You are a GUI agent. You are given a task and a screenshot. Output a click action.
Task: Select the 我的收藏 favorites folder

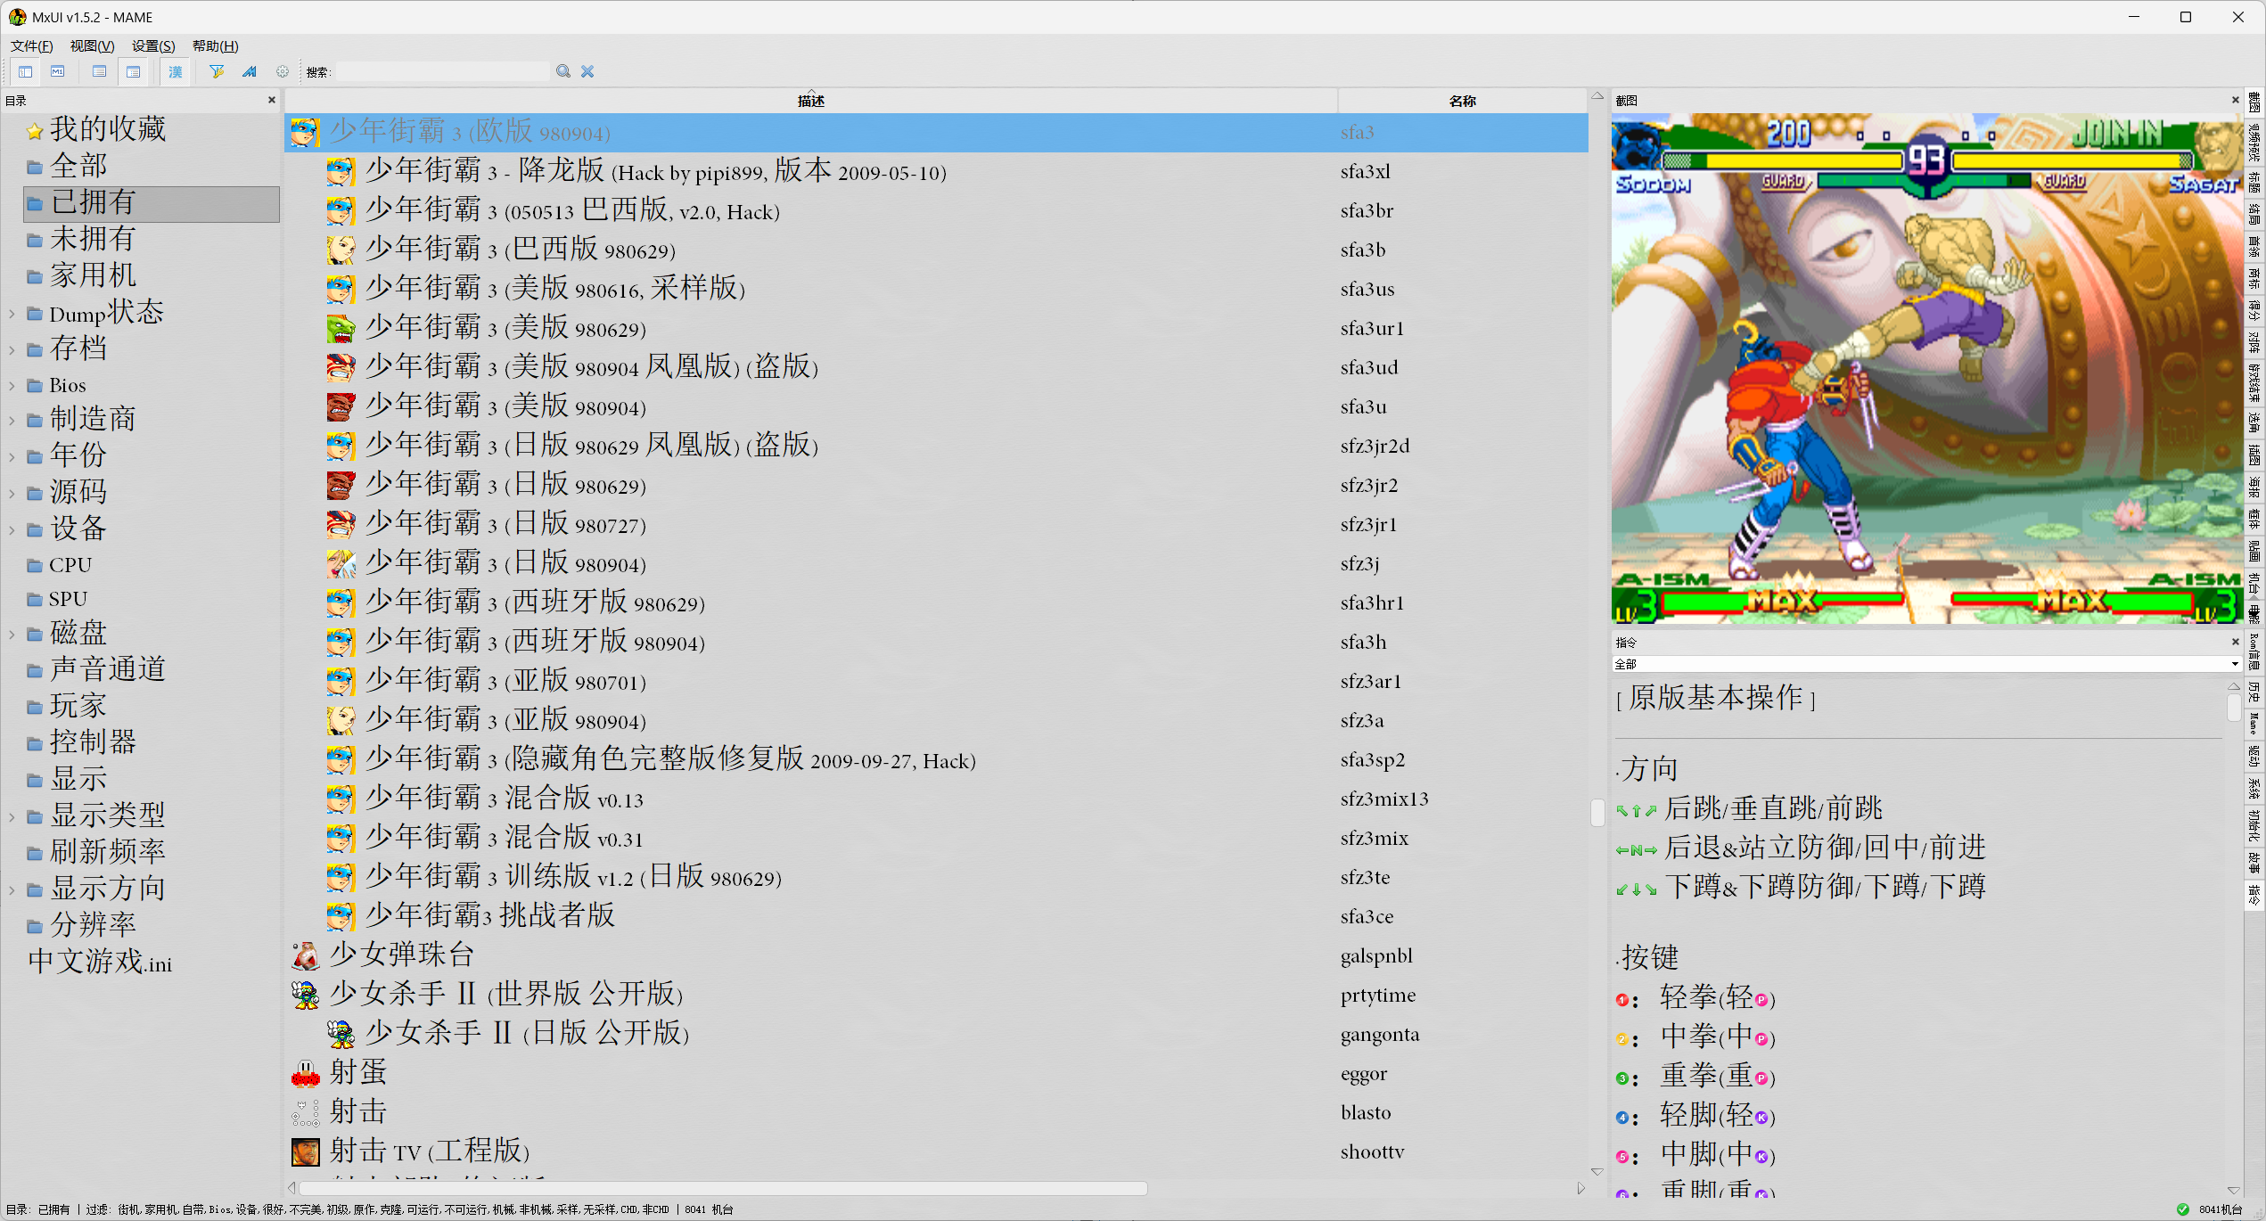(x=107, y=129)
